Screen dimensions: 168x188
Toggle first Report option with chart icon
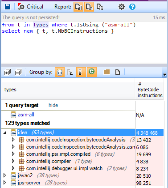(78, 7)
